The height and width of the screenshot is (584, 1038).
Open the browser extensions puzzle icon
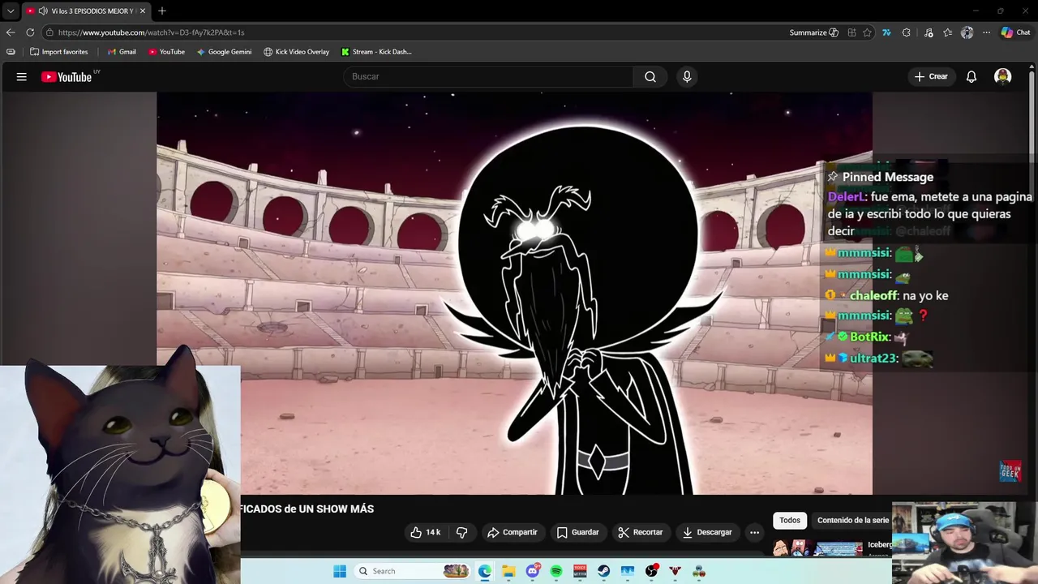coord(907,32)
